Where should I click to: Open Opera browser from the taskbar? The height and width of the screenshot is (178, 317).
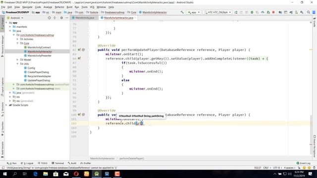(x=76, y=174)
